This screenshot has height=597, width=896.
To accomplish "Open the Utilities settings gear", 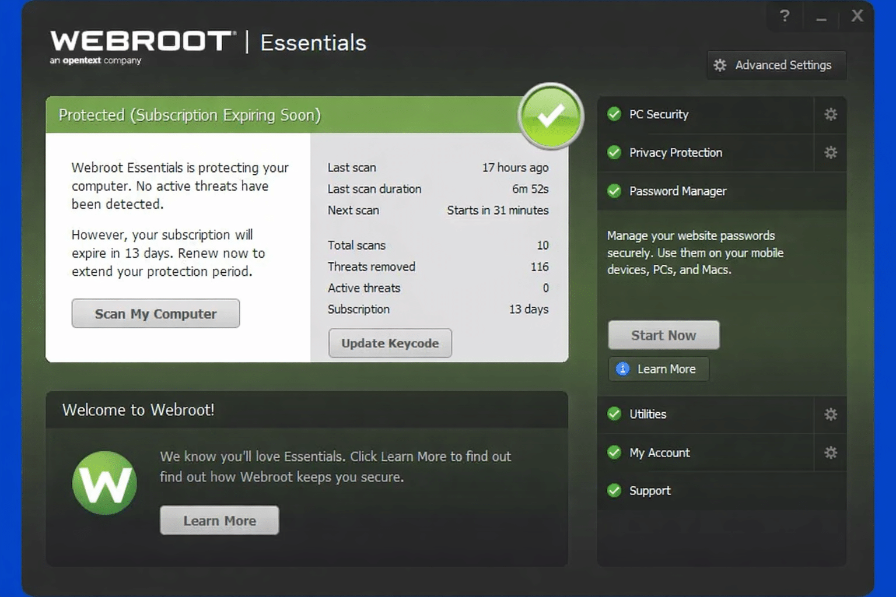I will click(831, 414).
